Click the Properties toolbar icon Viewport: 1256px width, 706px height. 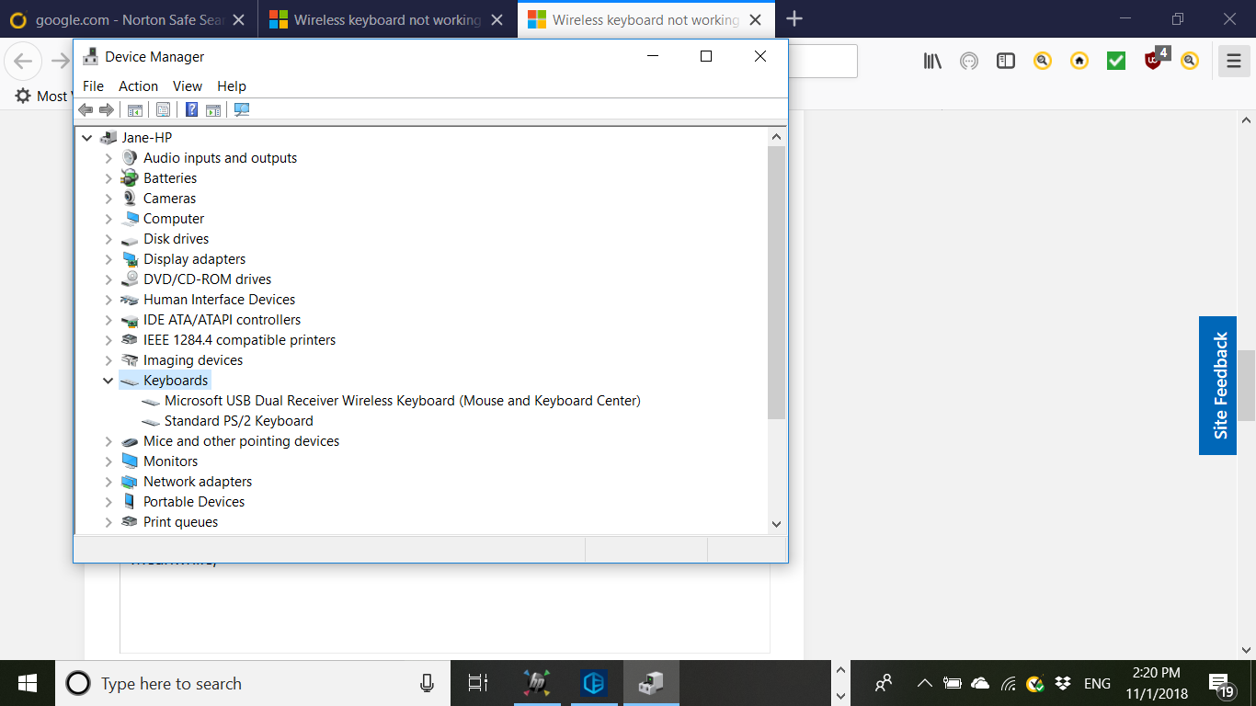[163, 109]
